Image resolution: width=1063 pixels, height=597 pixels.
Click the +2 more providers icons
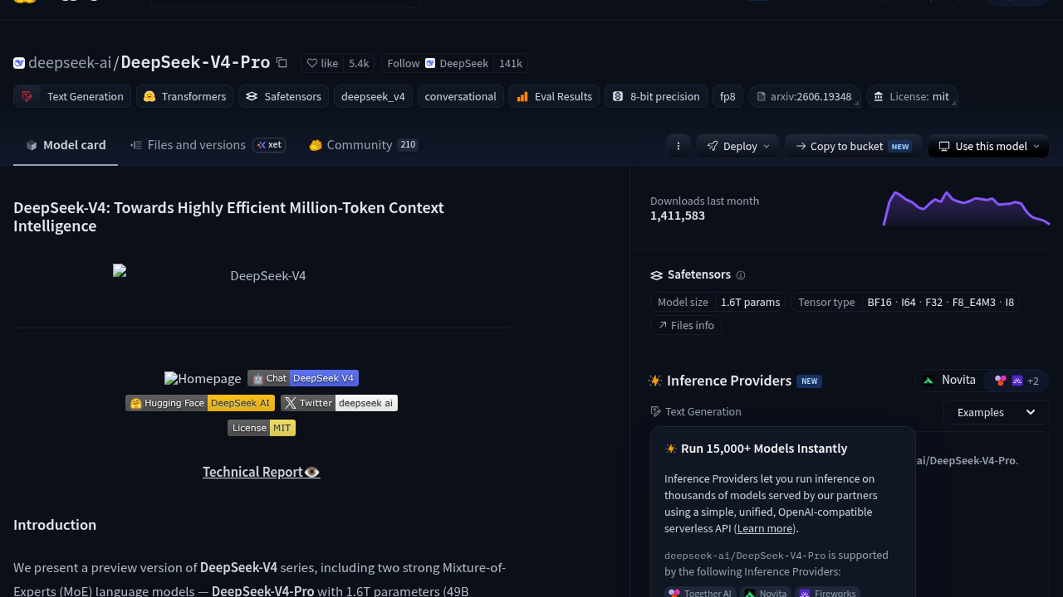[1017, 381]
